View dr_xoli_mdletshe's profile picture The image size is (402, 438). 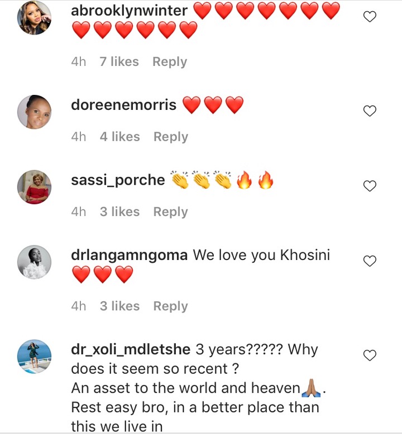pyautogui.click(x=35, y=357)
